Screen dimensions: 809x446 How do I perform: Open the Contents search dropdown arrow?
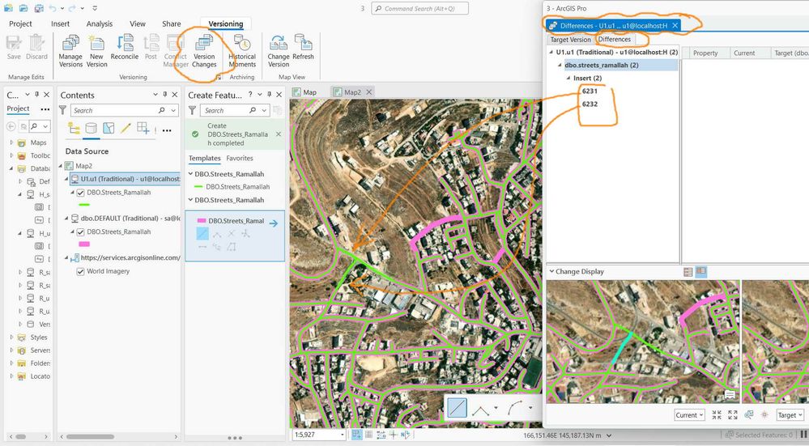click(172, 110)
